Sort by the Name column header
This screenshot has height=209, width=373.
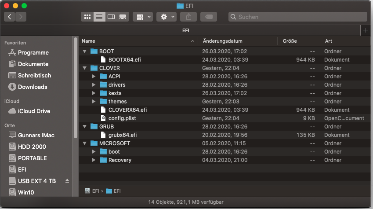coord(138,41)
